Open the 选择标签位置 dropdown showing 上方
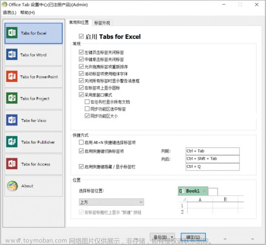 click(x=111, y=202)
